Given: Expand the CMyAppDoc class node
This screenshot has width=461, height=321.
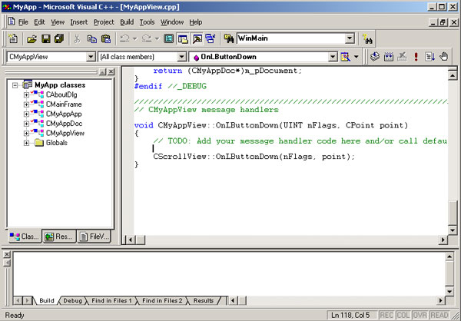Looking at the screenshot, I should click(26, 124).
